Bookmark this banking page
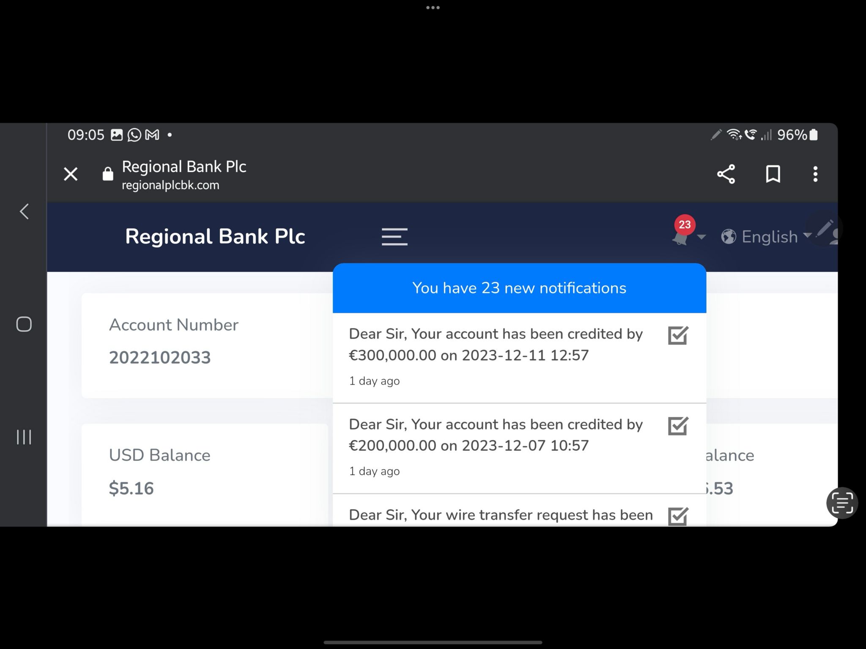The image size is (866, 649). click(x=771, y=174)
